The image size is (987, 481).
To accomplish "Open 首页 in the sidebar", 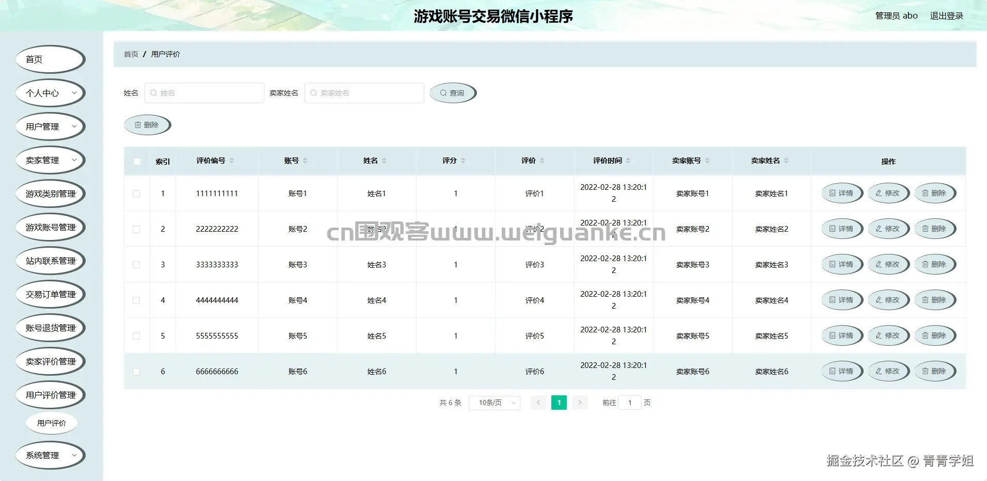I will (50, 59).
